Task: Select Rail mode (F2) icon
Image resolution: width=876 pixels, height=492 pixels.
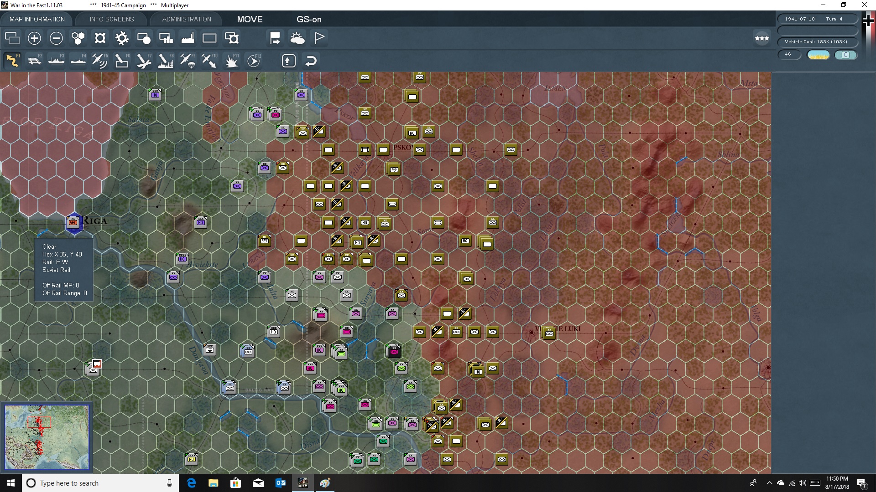Action: [34, 61]
